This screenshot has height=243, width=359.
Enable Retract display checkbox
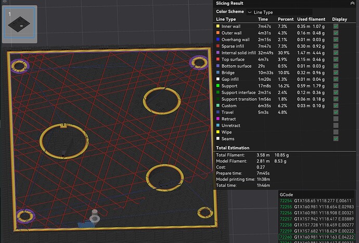coord(336,119)
